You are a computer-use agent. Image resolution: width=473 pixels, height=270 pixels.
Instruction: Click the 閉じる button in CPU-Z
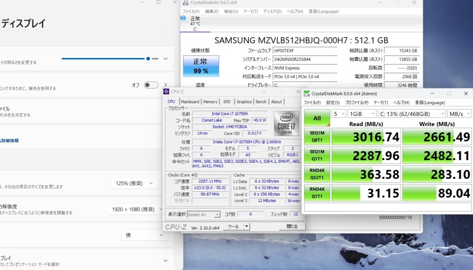pyautogui.click(x=292, y=227)
